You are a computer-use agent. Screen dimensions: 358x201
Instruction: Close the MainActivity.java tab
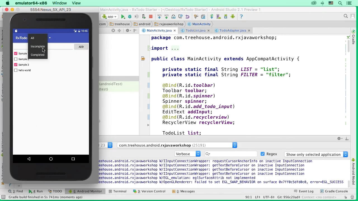coord(175,30)
